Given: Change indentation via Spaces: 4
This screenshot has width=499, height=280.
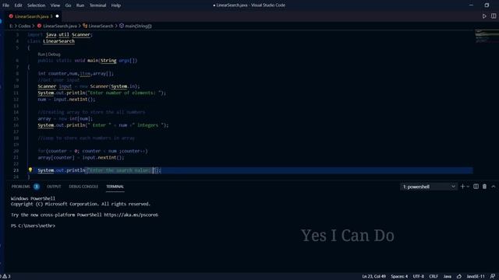Looking at the screenshot, I should tap(399, 277).
